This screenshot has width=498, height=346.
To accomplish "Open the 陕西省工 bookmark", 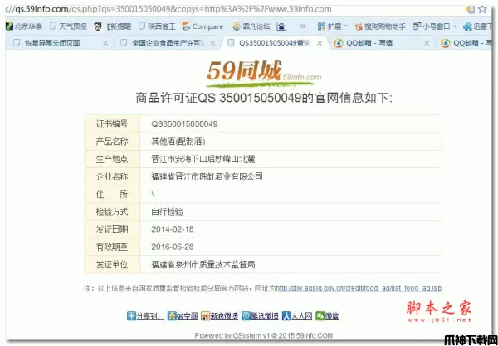I will pos(157,26).
